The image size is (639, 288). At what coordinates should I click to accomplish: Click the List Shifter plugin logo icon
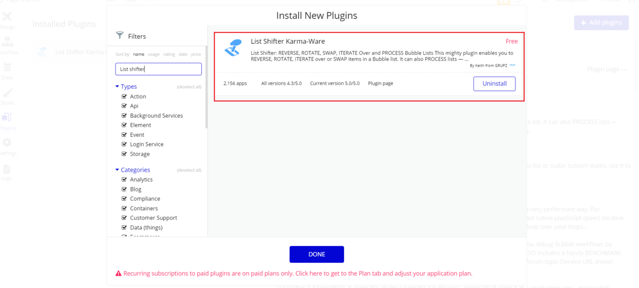click(x=233, y=48)
